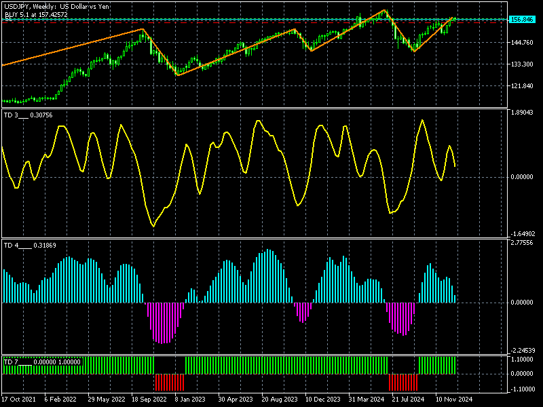Select the TD 7 indicator label
This screenshot has height=407, width=543.
(42, 362)
